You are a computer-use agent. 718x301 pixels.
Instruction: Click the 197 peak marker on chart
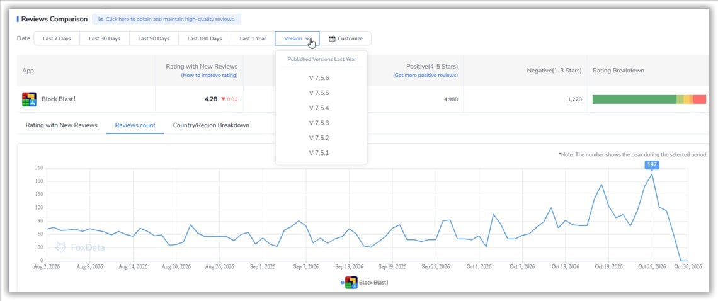coord(652,165)
